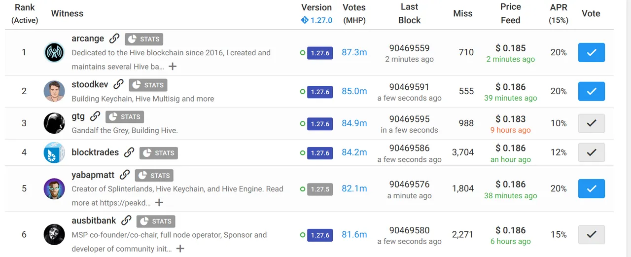
Task: Expand arcange's full description with plus
Action: (x=173, y=66)
